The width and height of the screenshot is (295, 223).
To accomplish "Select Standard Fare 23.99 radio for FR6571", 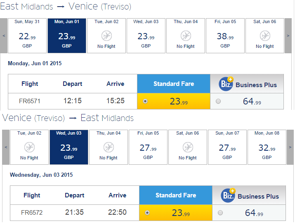I will 145,101.
